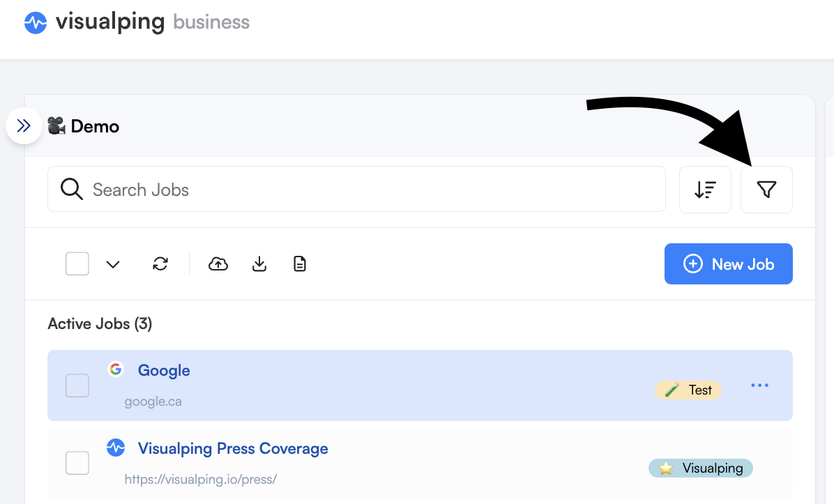834x504 pixels.
Task: Expand the bulk selection dropdown chevron
Action: [113, 264]
